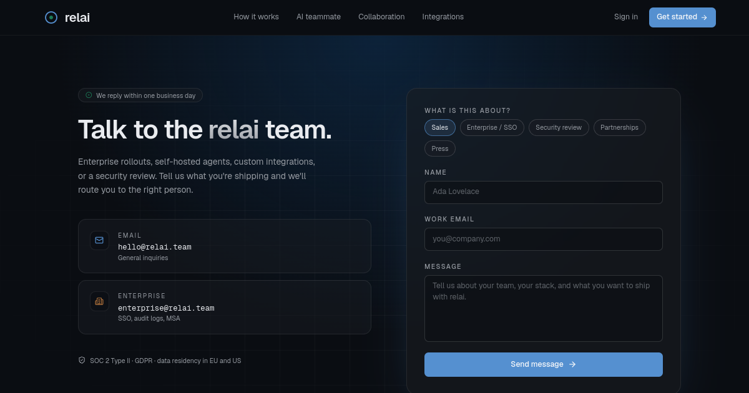
Task: Click the enterprise@relai.team email address
Action: tap(166, 308)
